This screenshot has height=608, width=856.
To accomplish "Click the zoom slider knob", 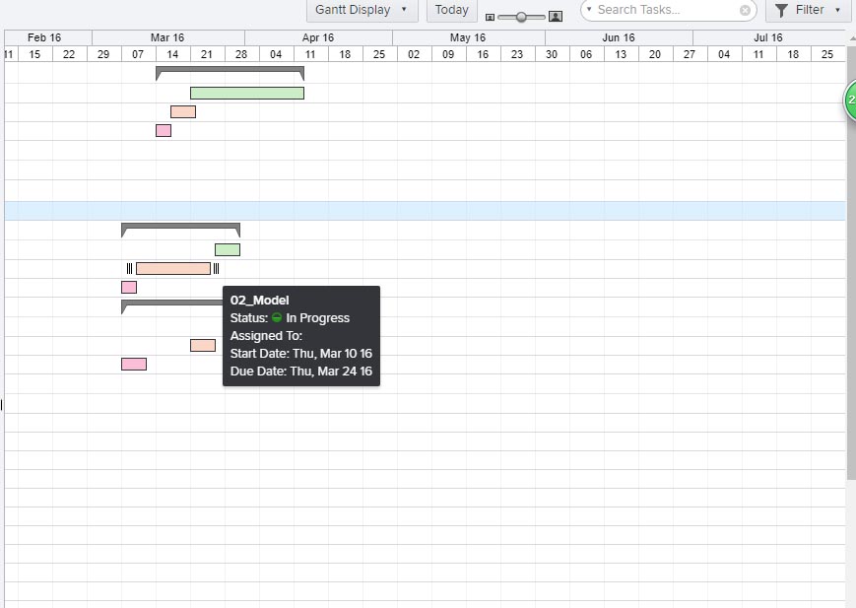I will (521, 17).
